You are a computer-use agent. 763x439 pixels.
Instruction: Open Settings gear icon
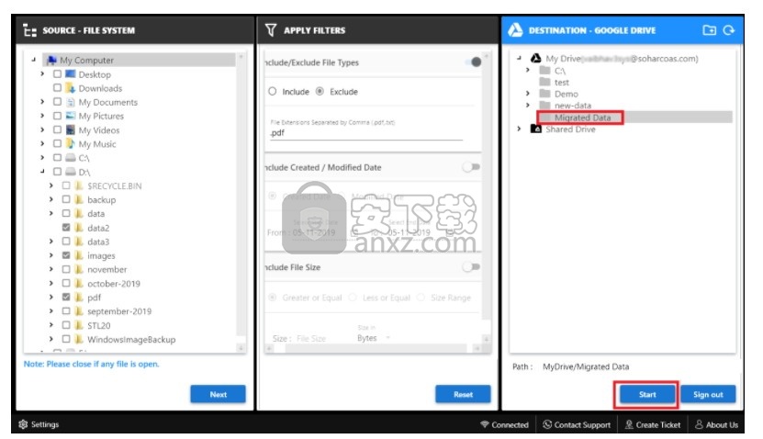click(x=23, y=424)
